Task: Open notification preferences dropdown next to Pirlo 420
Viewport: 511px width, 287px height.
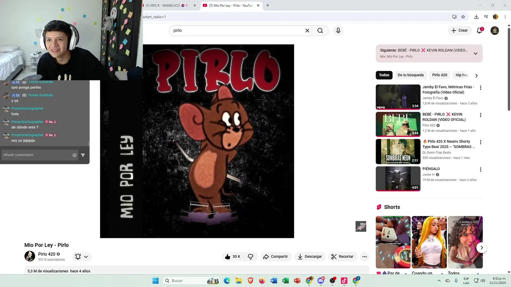Action: click(81, 257)
